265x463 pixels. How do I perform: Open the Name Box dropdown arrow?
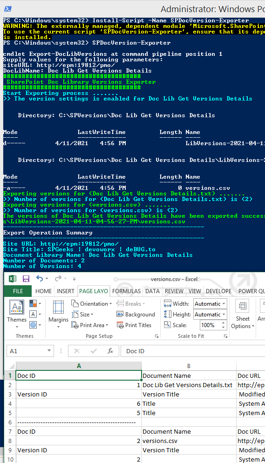pyautogui.click(x=49, y=351)
